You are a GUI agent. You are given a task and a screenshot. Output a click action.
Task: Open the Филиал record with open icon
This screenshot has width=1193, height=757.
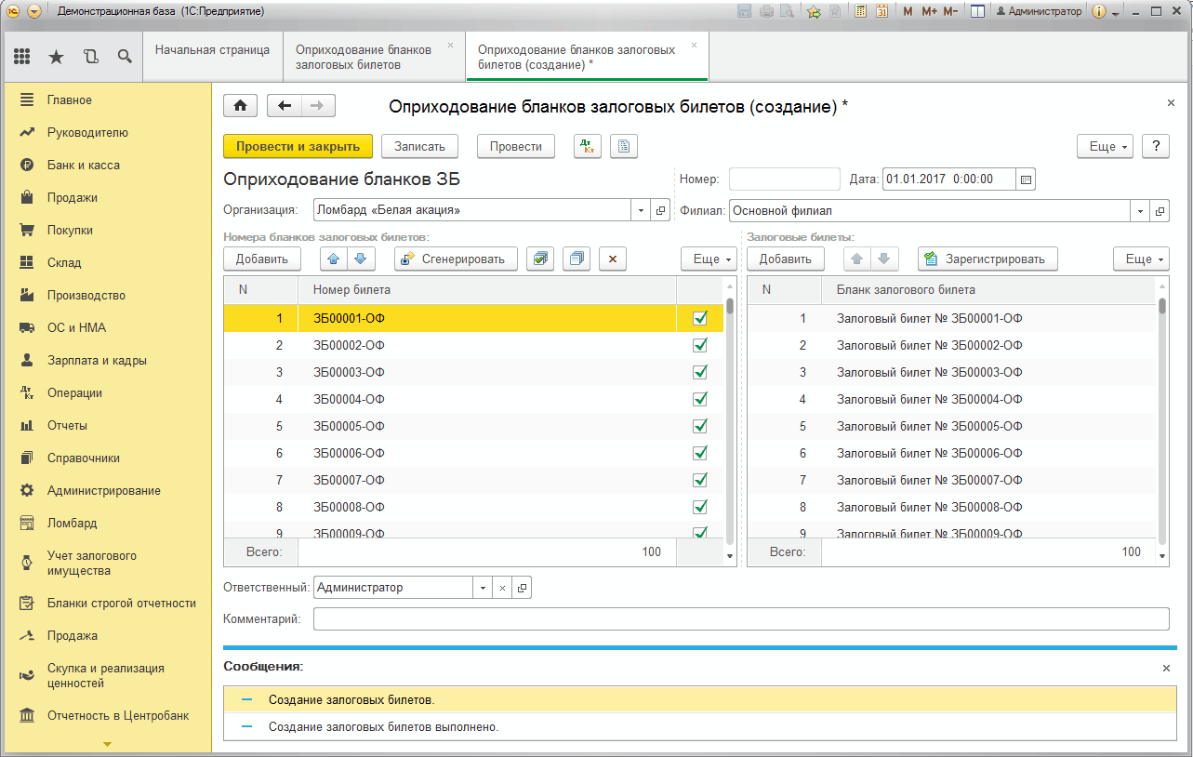(x=1159, y=210)
